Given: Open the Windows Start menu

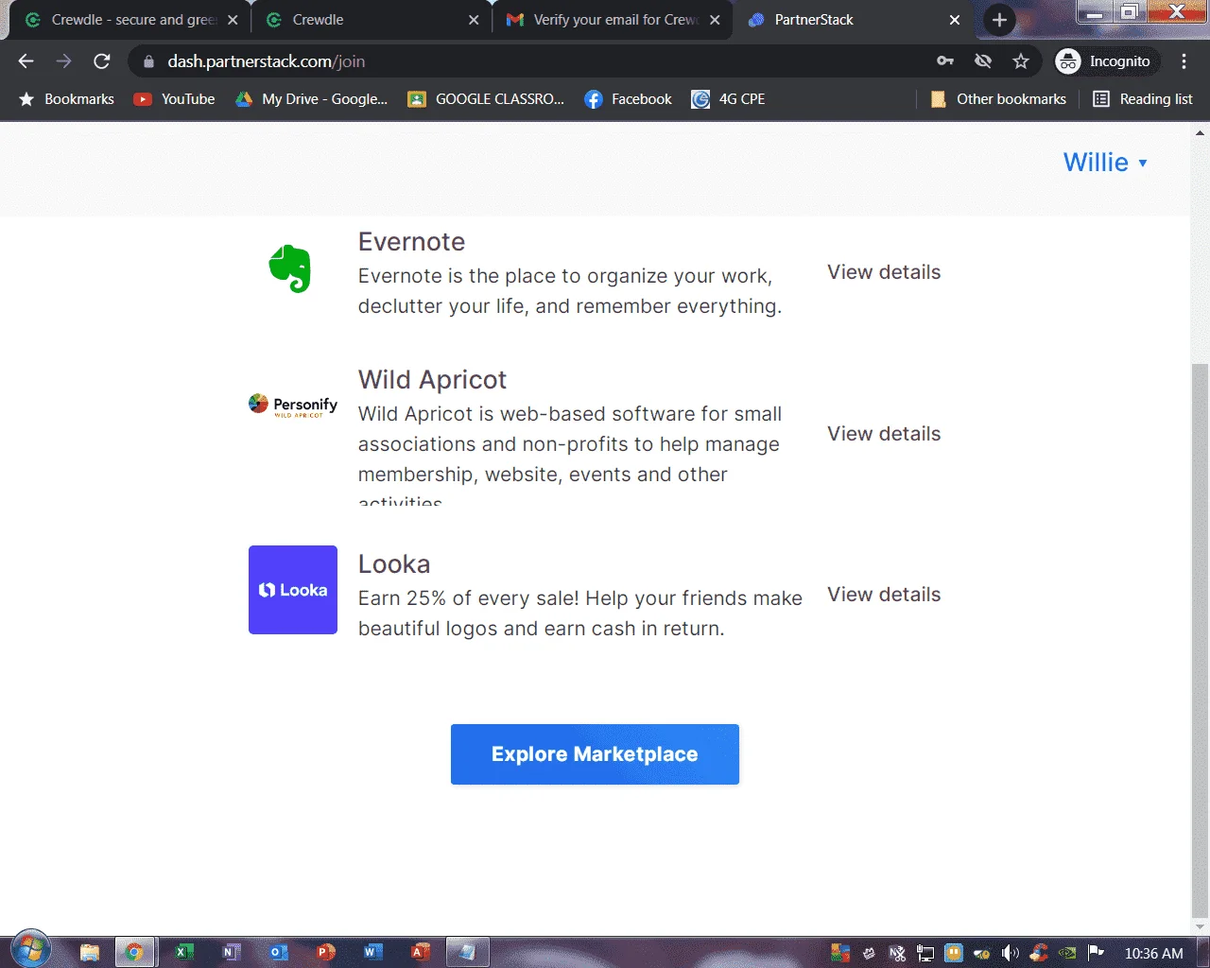Looking at the screenshot, I should [x=29, y=950].
